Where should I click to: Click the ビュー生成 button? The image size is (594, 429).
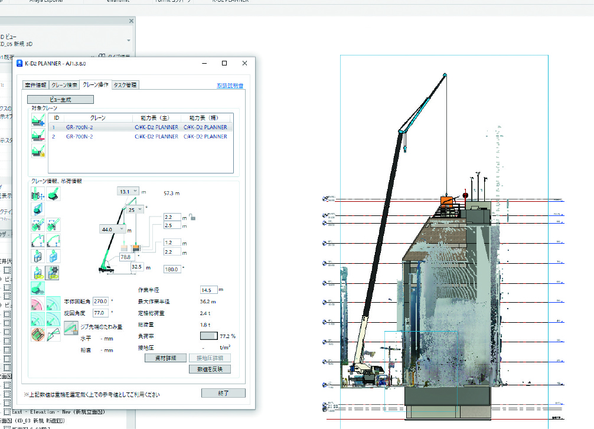tap(60, 100)
